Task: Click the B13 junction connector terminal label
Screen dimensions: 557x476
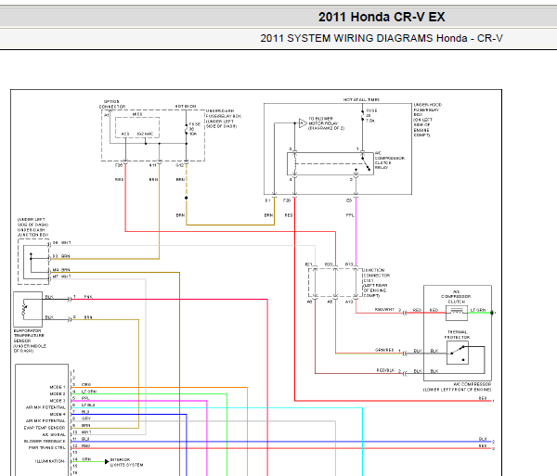Action: [349, 264]
